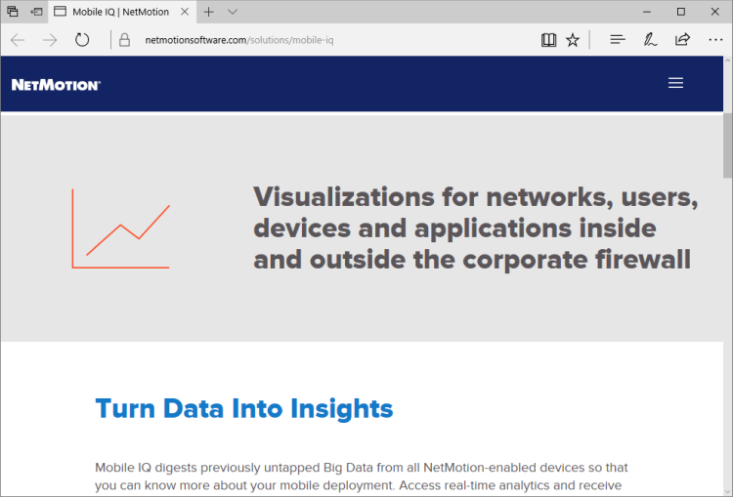Image resolution: width=733 pixels, height=497 pixels.
Task: Open the tab previews chevron dropdown
Action: [x=233, y=12]
